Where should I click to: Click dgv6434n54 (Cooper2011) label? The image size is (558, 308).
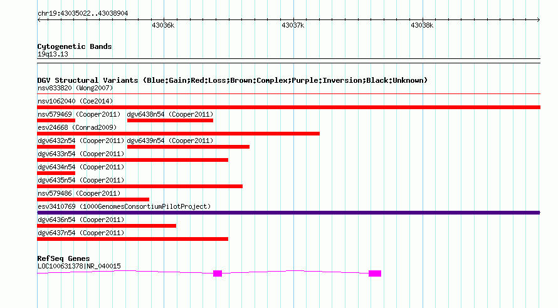[81, 167]
